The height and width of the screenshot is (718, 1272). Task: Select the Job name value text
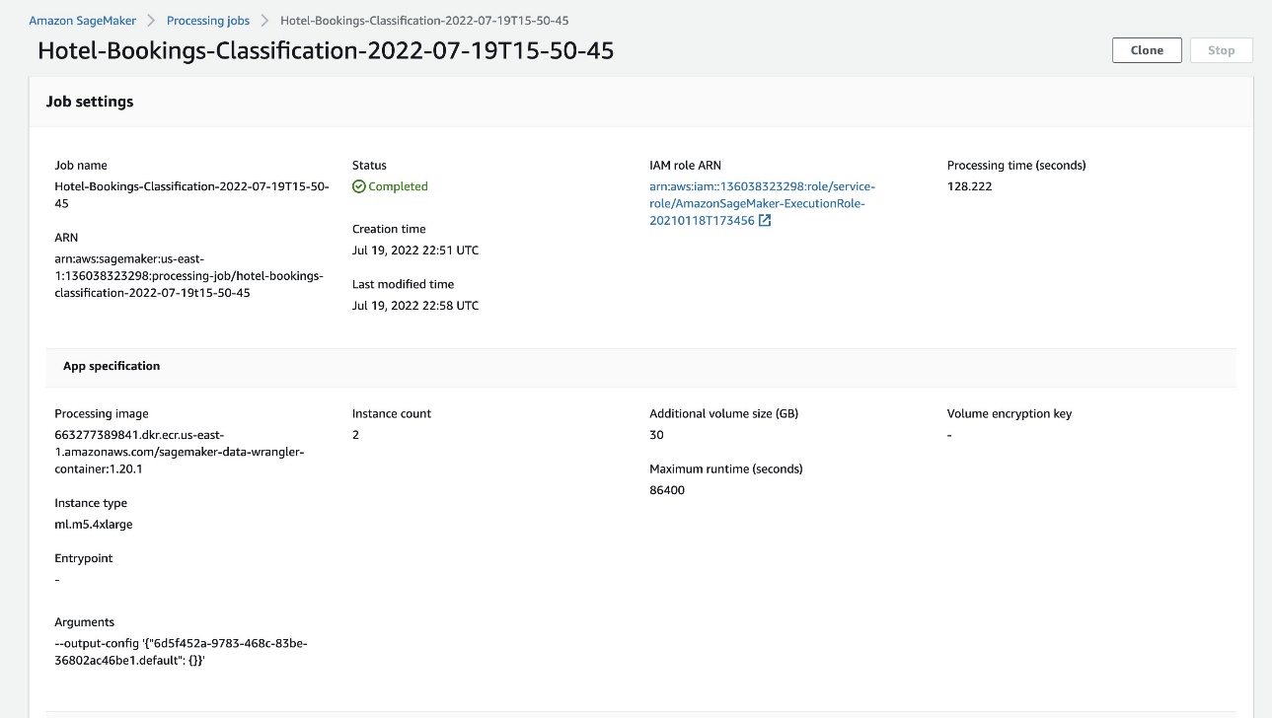point(192,195)
